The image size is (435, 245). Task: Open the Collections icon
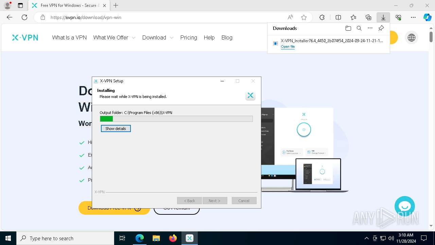(x=368, y=17)
